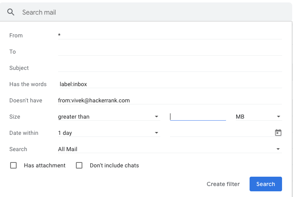This screenshot has width=293, height=197.
Task: Click the Create filter button
Action: (223, 184)
